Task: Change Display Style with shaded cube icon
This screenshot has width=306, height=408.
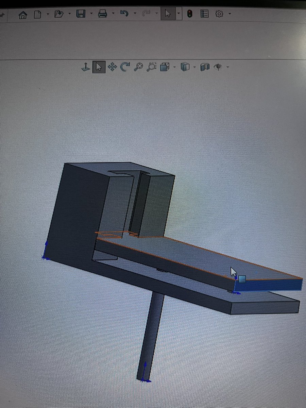Action: pos(185,67)
